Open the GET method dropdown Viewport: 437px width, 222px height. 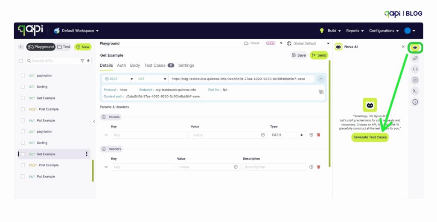pyautogui.click(x=151, y=79)
